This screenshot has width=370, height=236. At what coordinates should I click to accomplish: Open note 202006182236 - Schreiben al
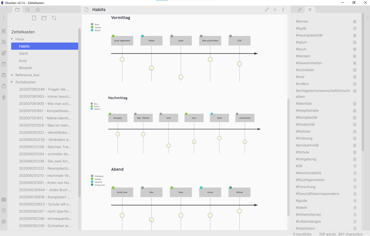[x=45, y=226]
